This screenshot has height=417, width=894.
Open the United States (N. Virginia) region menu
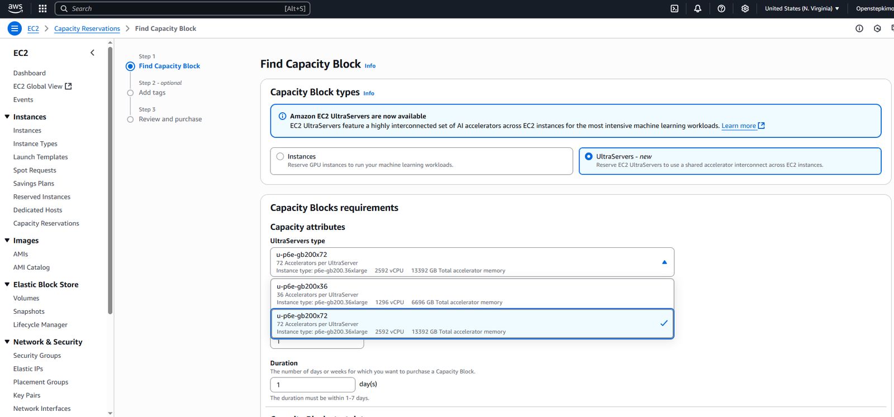pyautogui.click(x=802, y=8)
